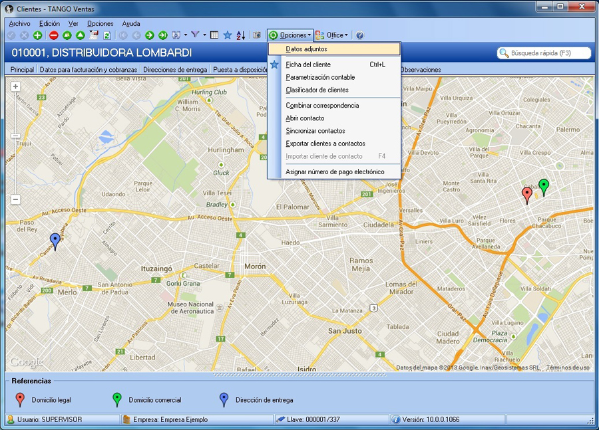Zoom out the map with minus button

tap(15, 199)
